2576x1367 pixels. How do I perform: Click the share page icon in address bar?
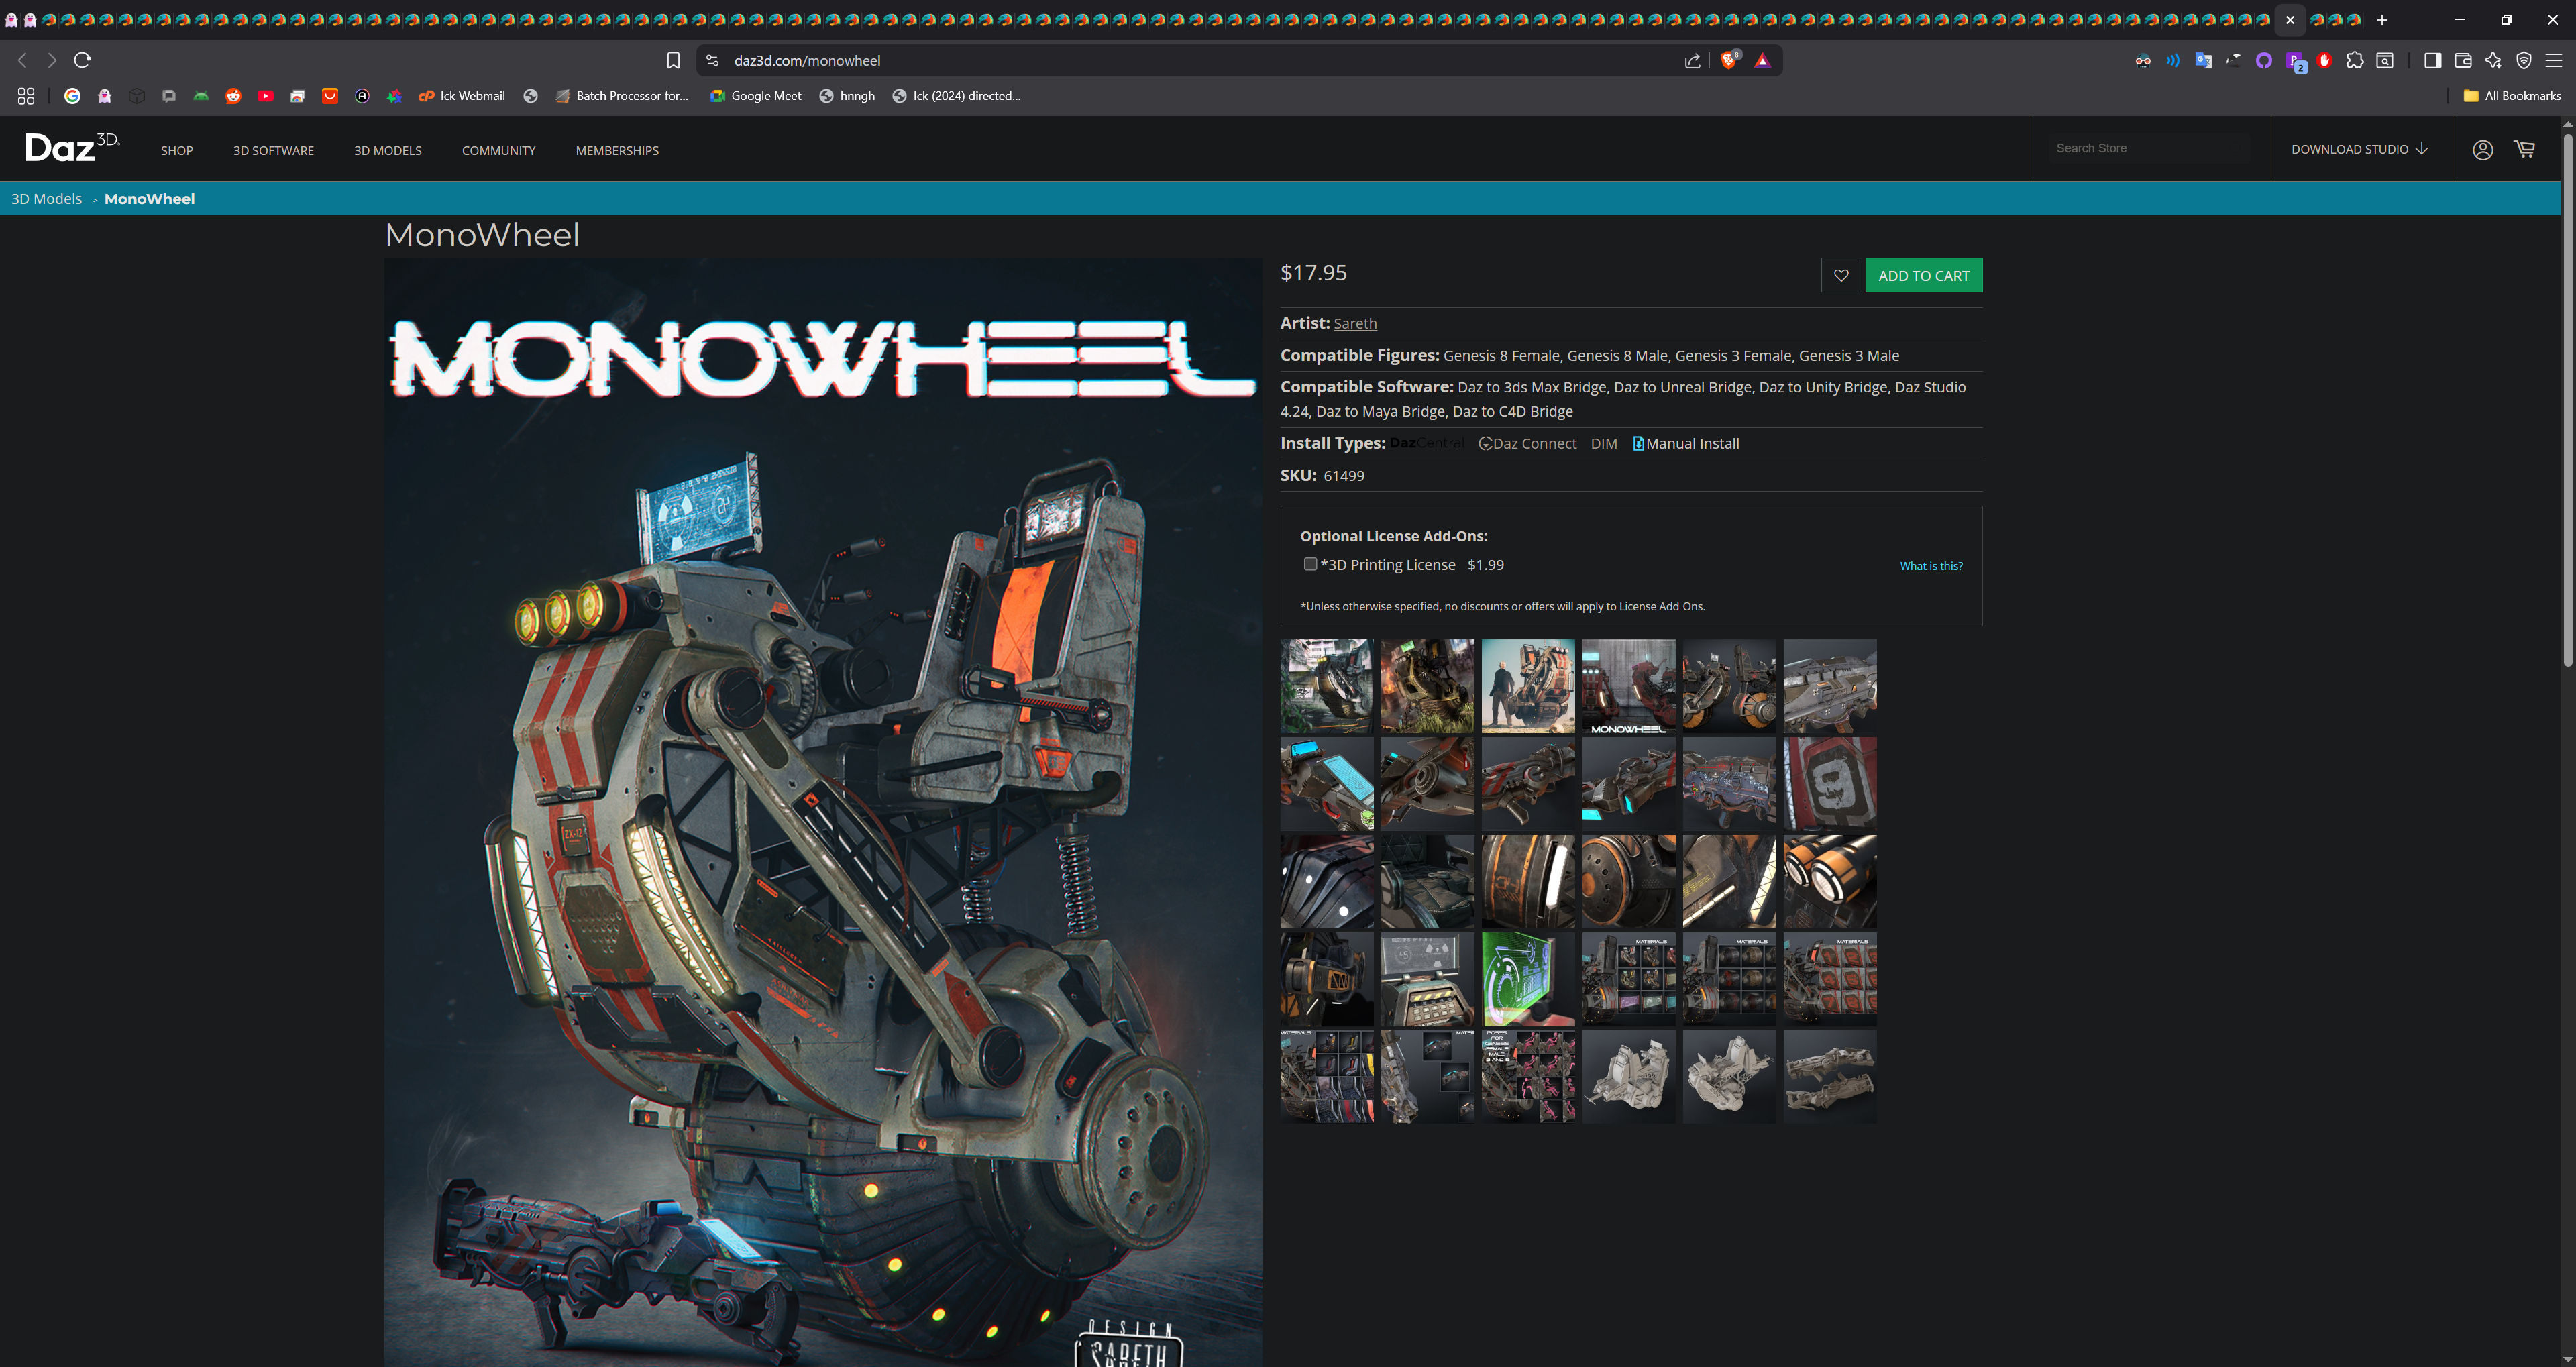(x=1692, y=61)
